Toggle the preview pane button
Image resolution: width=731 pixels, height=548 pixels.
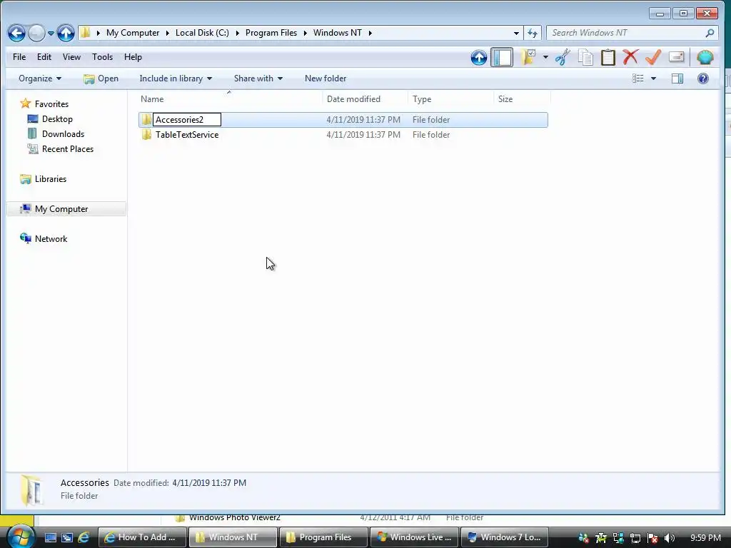pos(677,78)
